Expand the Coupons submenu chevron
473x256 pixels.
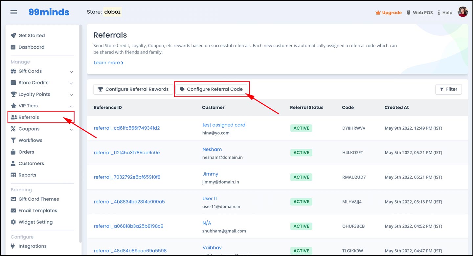pyautogui.click(x=71, y=129)
